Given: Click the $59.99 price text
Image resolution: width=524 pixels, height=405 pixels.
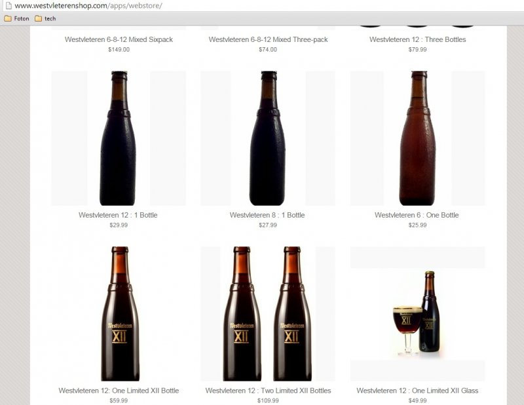Looking at the screenshot, I should (119, 400).
